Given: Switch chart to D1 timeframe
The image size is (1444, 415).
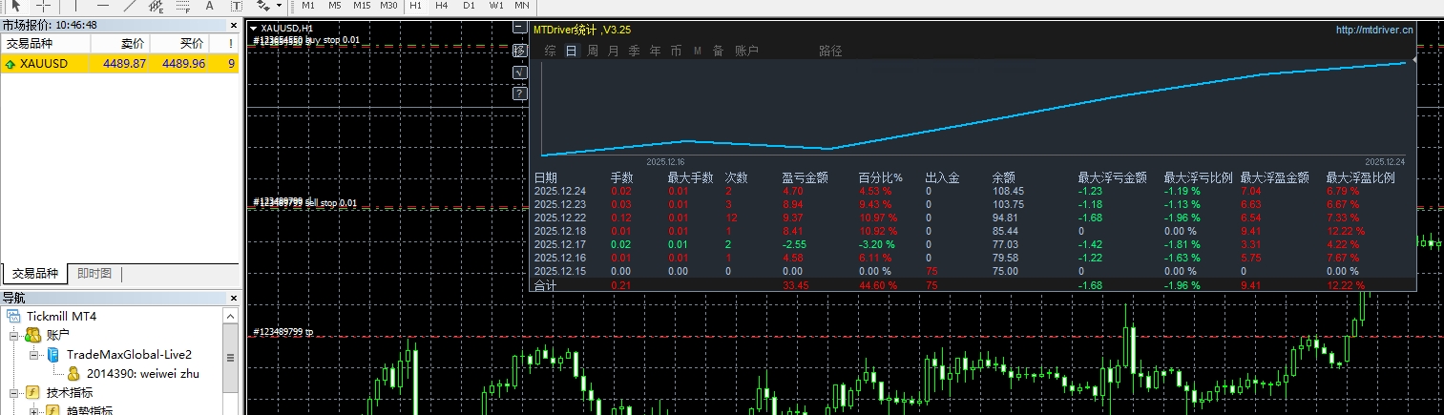Looking at the screenshot, I should pyautogui.click(x=469, y=5).
